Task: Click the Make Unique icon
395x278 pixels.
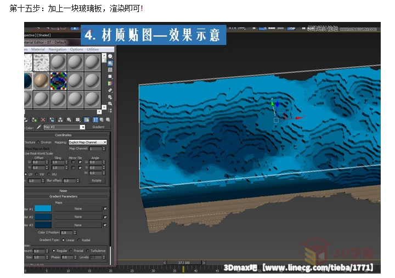Action: [60, 120]
